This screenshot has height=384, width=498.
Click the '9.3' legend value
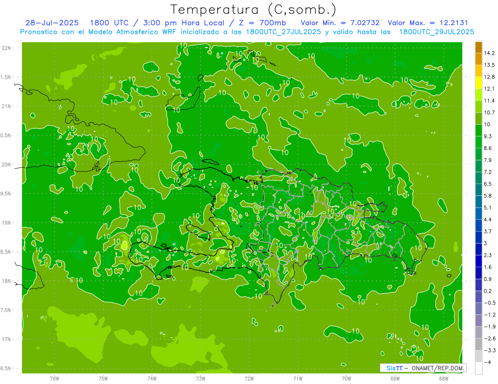(x=488, y=136)
